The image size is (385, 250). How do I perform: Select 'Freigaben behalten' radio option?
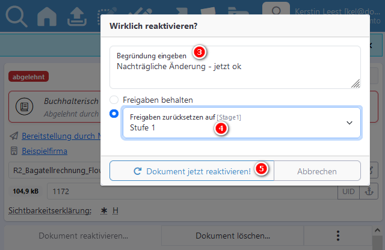(x=114, y=100)
